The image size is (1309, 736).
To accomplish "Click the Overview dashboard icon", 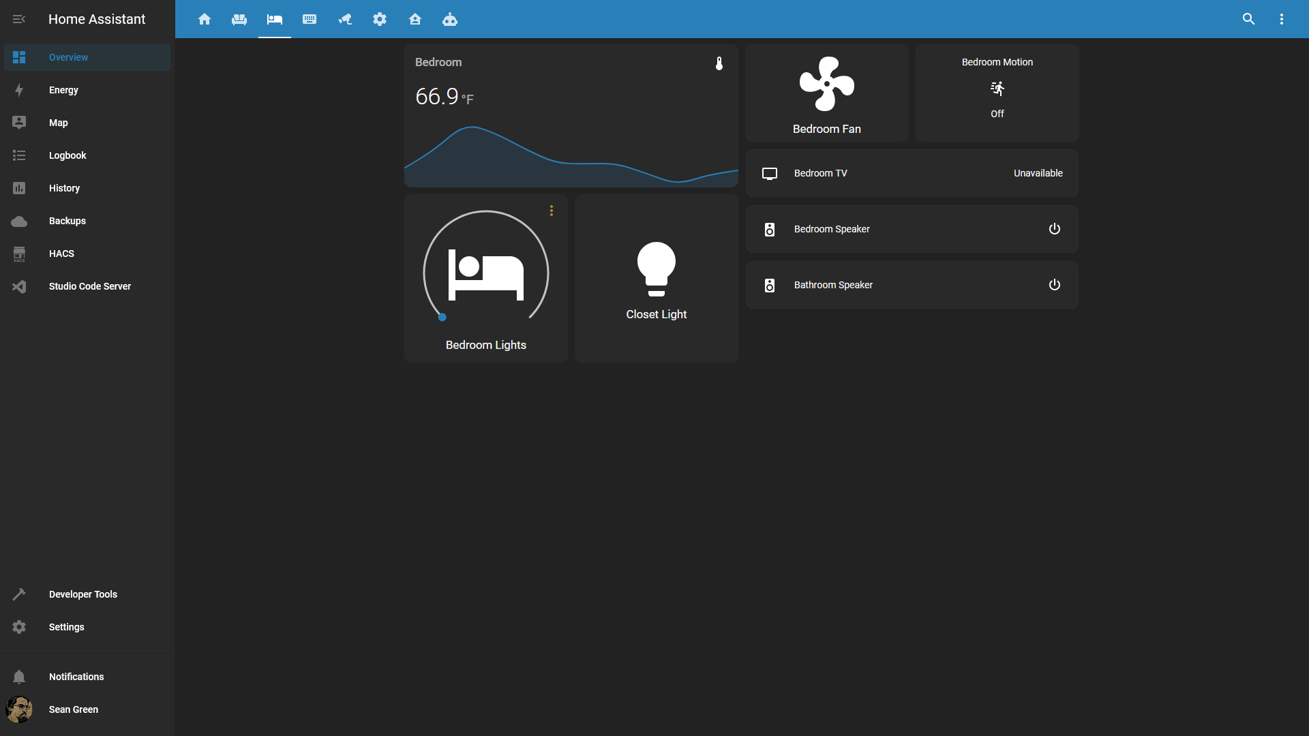I will (x=19, y=57).
